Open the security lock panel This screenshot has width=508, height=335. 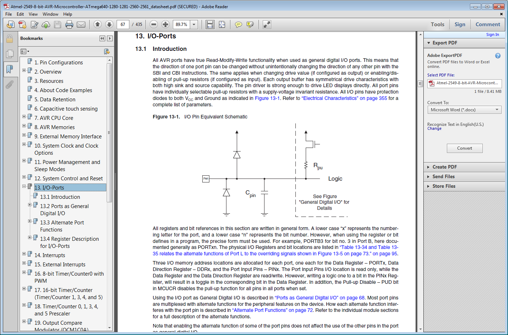click(10, 38)
